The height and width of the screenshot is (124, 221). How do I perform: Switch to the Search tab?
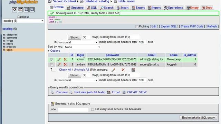tap(107, 8)
